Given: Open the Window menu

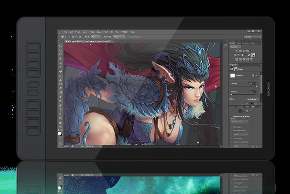Looking at the screenshot, I should [124, 31].
